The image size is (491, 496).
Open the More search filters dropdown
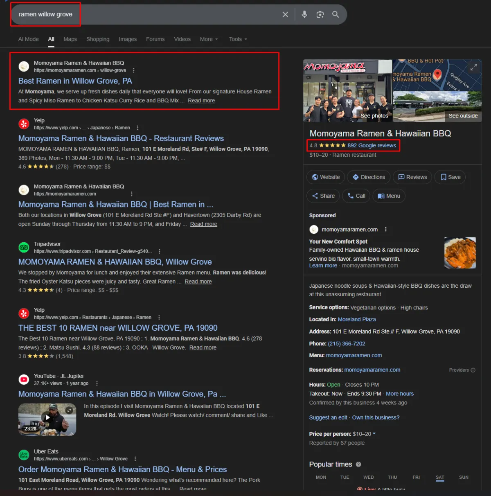point(209,39)
